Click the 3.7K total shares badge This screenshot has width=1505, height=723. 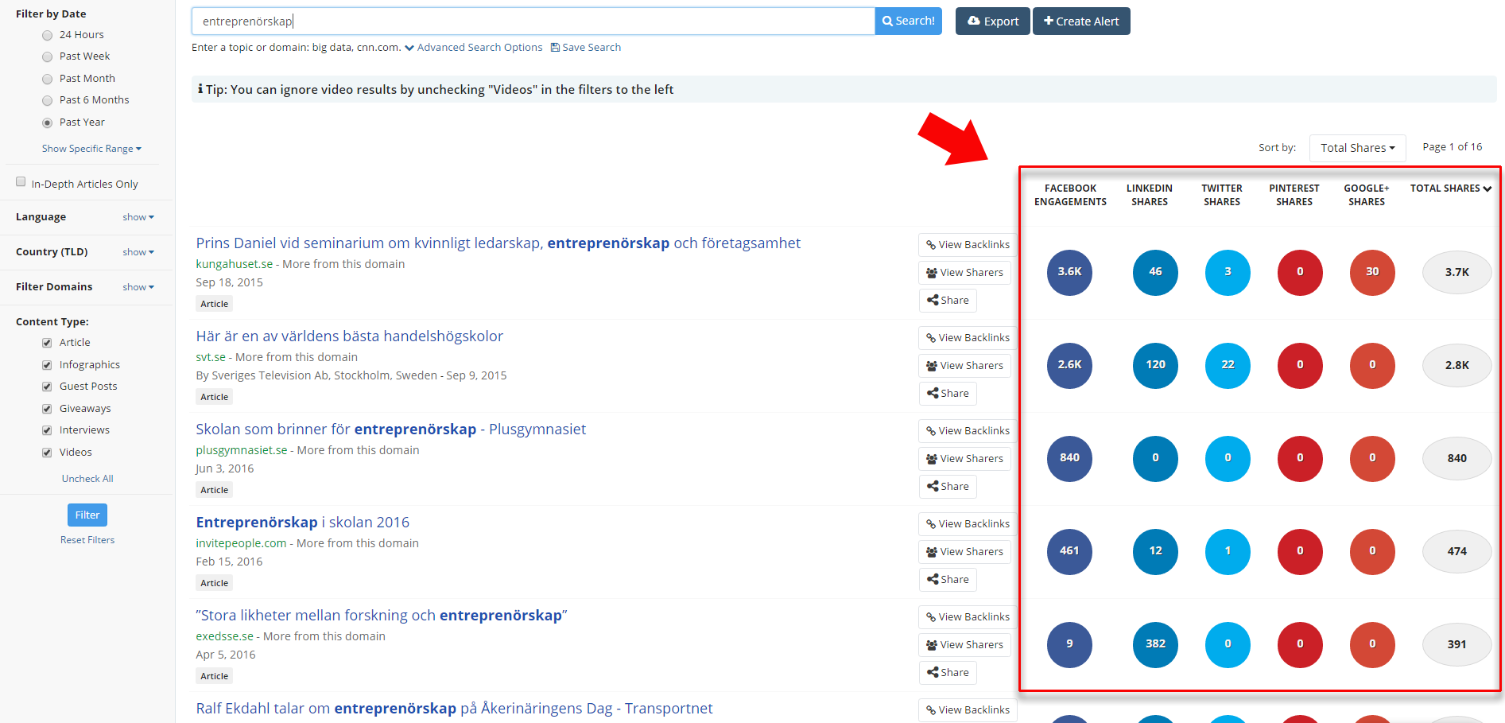click(x=1457, y=272)
